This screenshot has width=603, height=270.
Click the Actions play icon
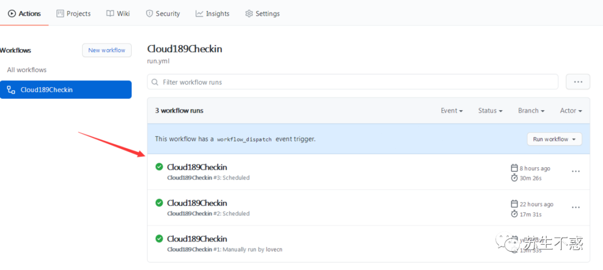tap(12, 13)
